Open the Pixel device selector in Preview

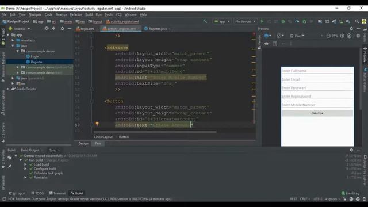[x=297, y=36]
